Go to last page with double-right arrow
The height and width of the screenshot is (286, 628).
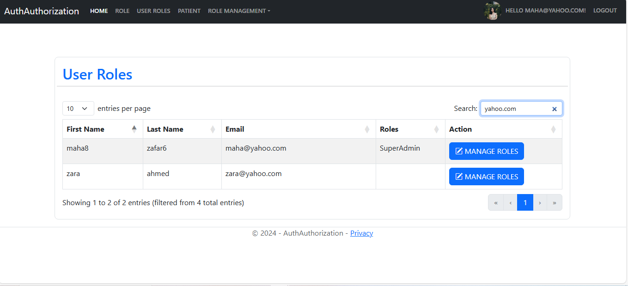point(555,202)
